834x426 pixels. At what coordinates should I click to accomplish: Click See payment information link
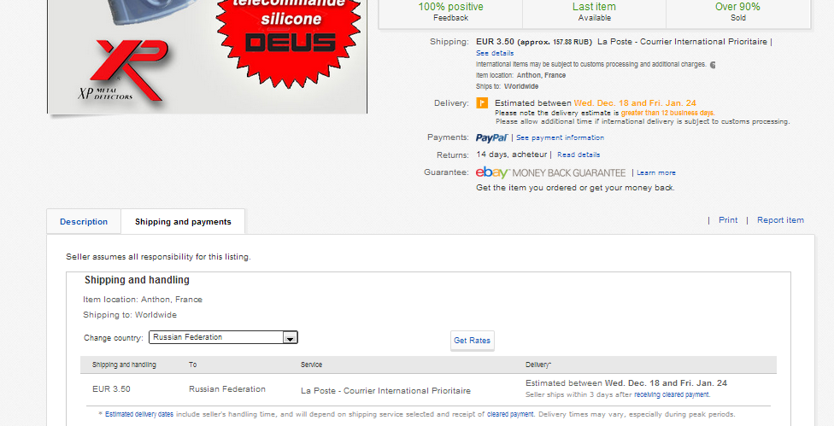coord(560,137)
